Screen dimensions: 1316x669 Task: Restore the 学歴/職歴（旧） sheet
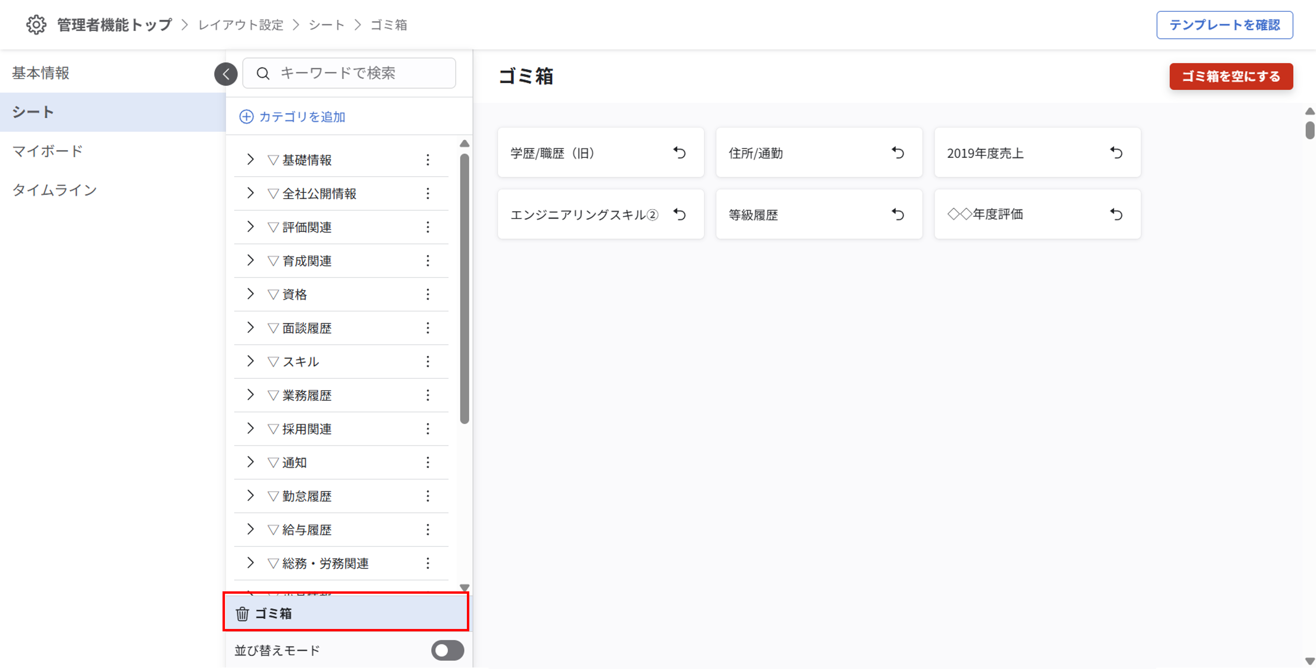coord(680,153)
